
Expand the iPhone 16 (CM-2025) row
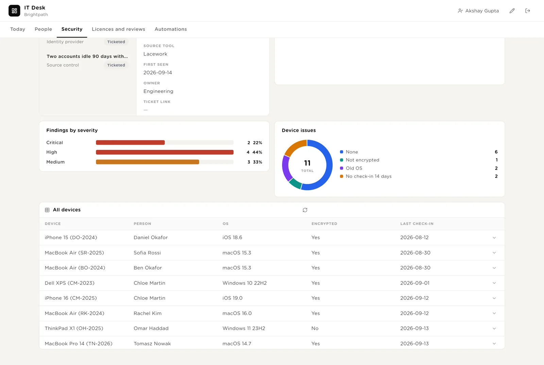click(494, 298)
